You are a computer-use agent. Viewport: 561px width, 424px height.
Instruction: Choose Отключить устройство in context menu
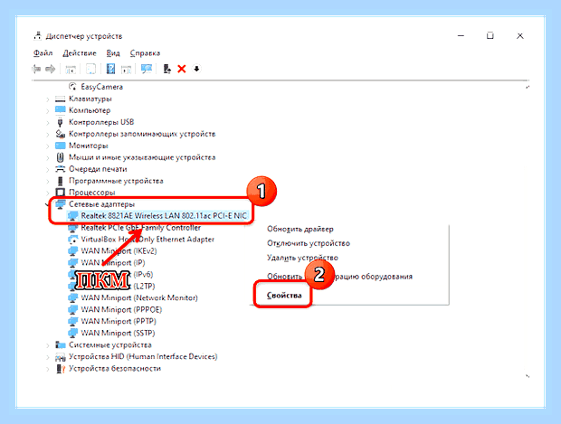click(x=309, y=243)
